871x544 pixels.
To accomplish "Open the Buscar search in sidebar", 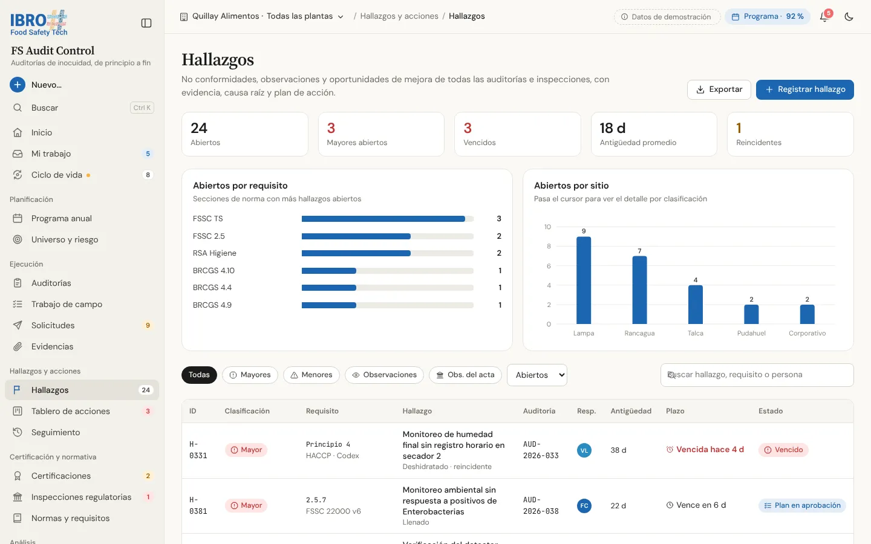I will (82, 108).
